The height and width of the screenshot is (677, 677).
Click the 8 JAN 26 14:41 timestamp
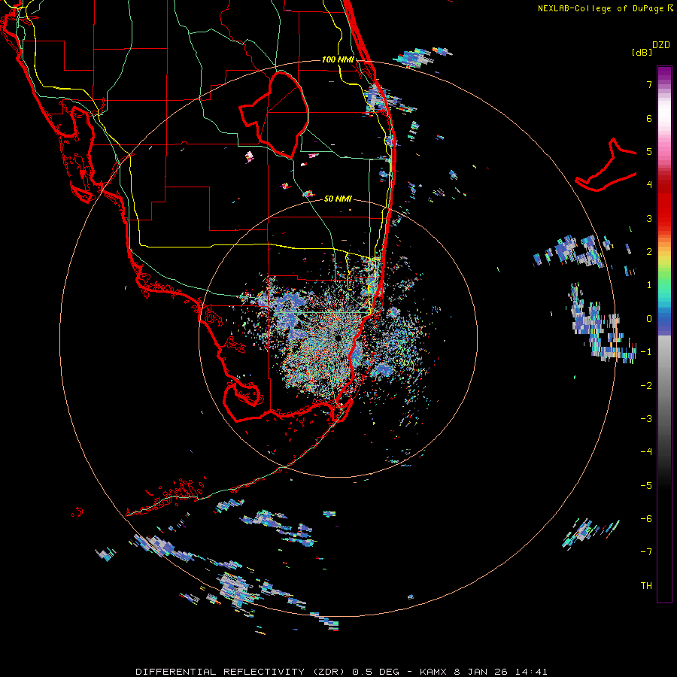501,672
